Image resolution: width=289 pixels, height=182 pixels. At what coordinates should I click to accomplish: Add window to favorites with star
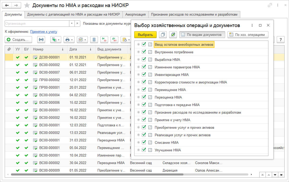[x=27, y=5]
